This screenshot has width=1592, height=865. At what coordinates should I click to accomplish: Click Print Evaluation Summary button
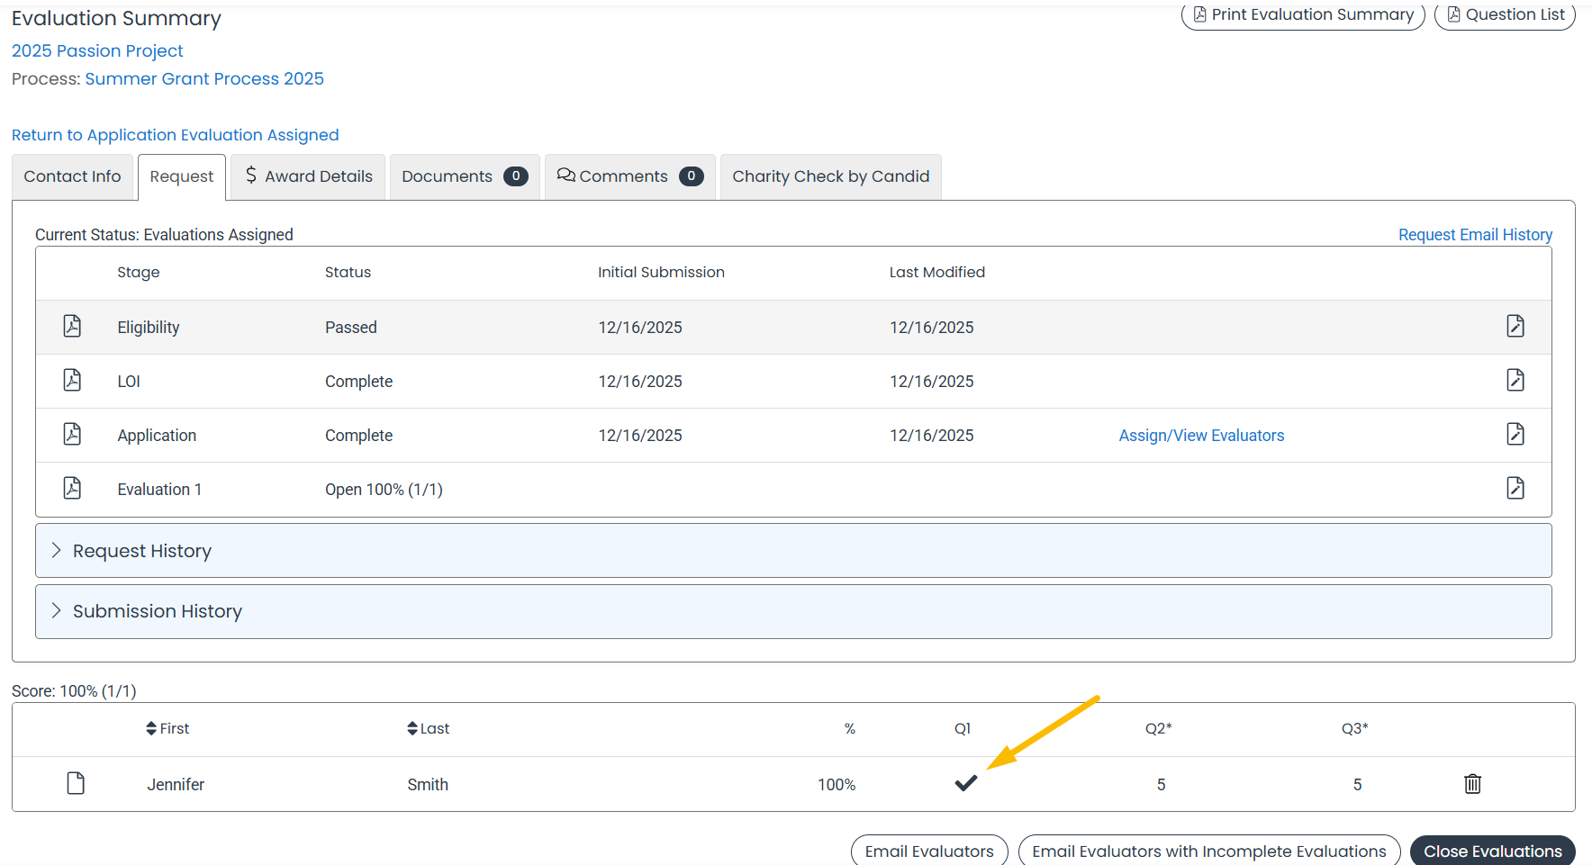pyautogui.click(x=1303, y=14)
